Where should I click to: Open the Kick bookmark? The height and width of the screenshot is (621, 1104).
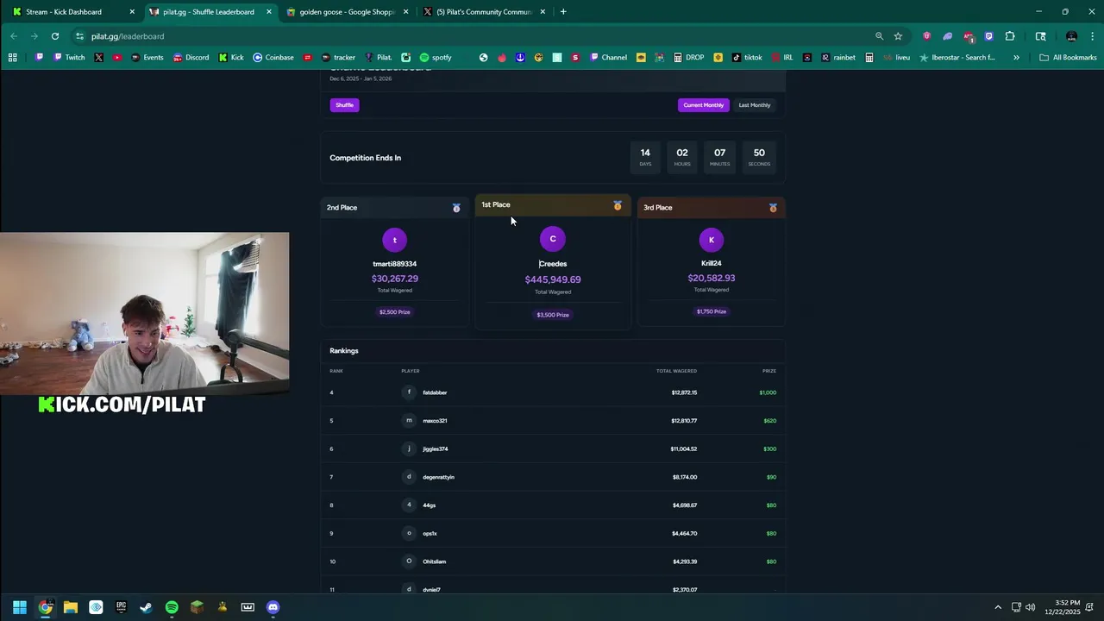pos(231,58)
